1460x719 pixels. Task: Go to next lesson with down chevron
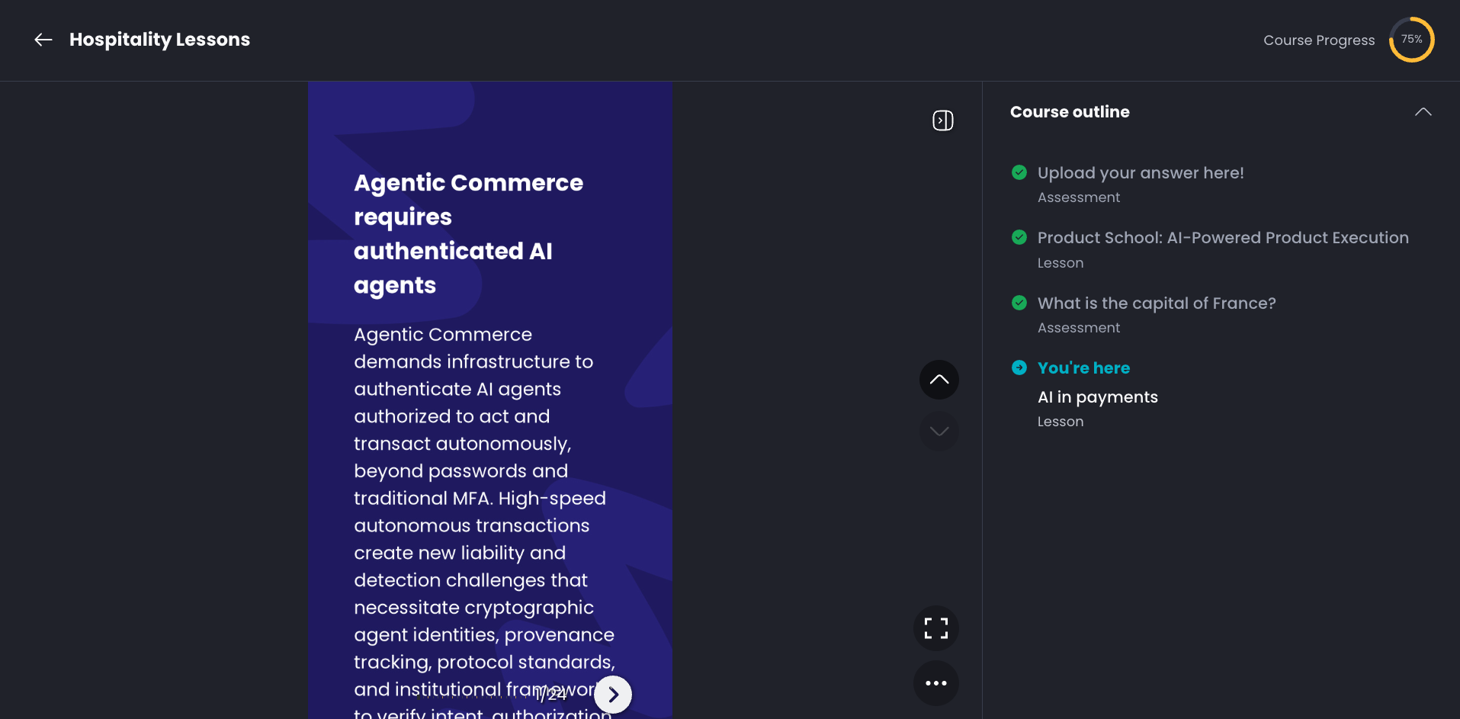pos(939,432)
